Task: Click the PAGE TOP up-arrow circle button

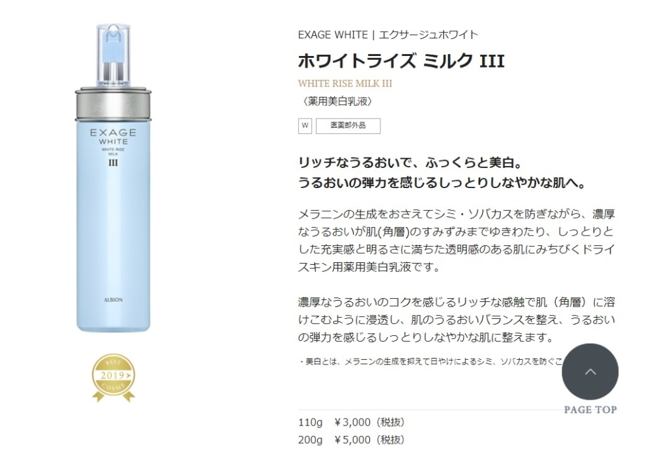Action: click(590, 372)
